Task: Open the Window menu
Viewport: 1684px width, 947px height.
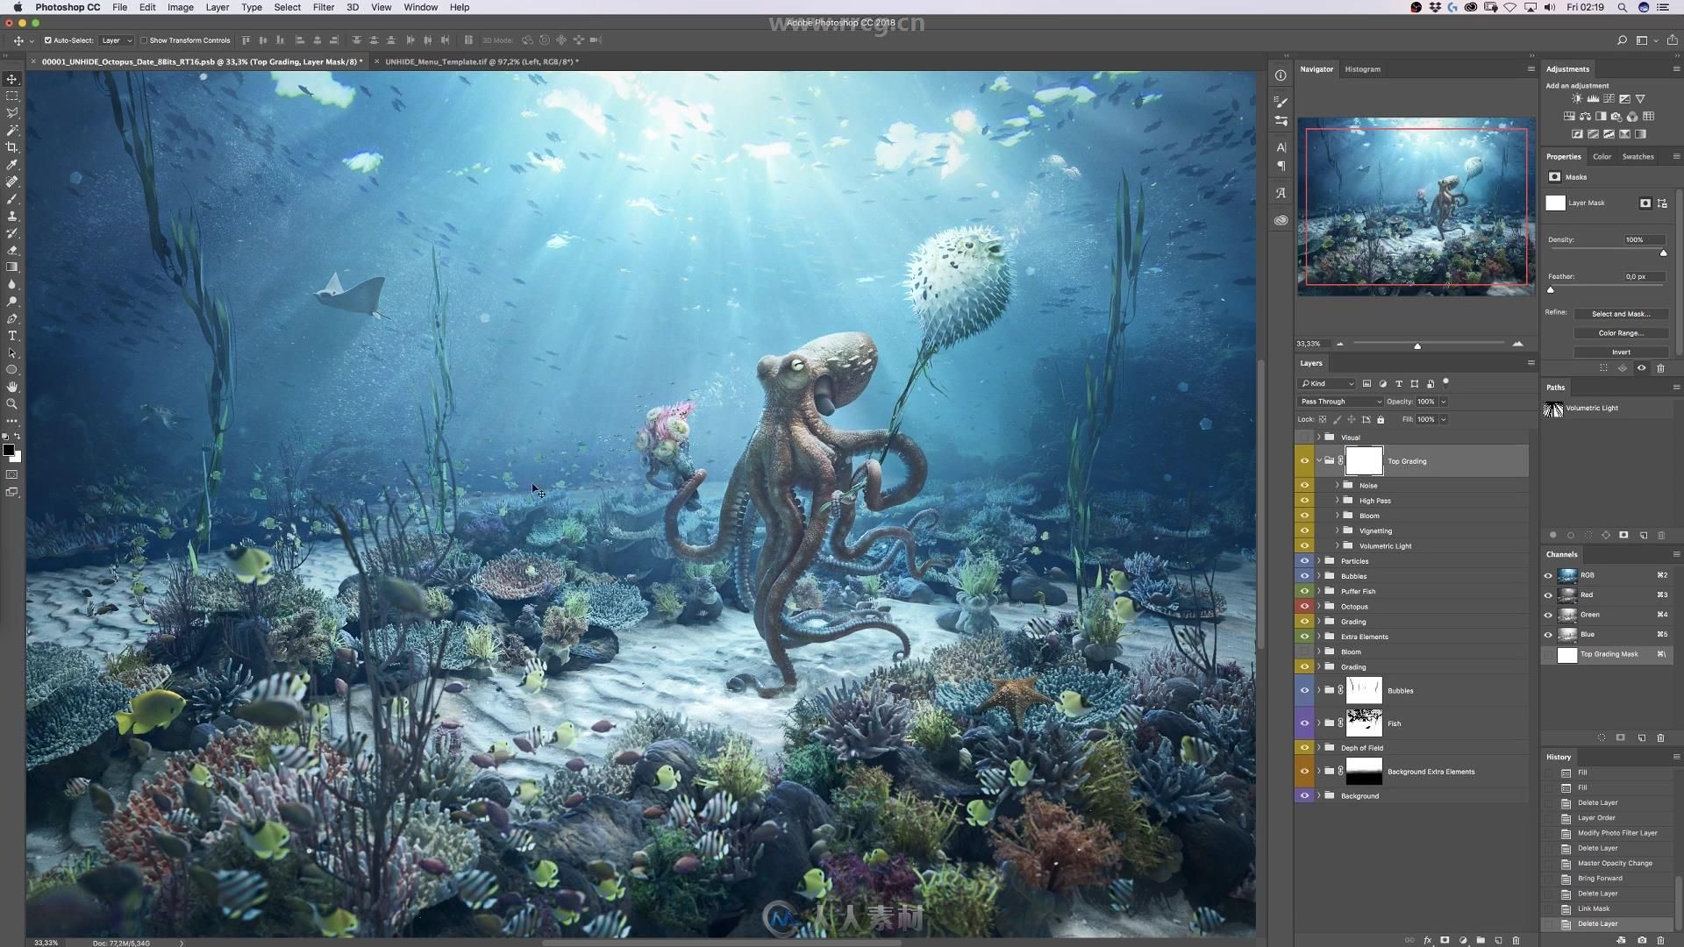Action: [420, 7]
